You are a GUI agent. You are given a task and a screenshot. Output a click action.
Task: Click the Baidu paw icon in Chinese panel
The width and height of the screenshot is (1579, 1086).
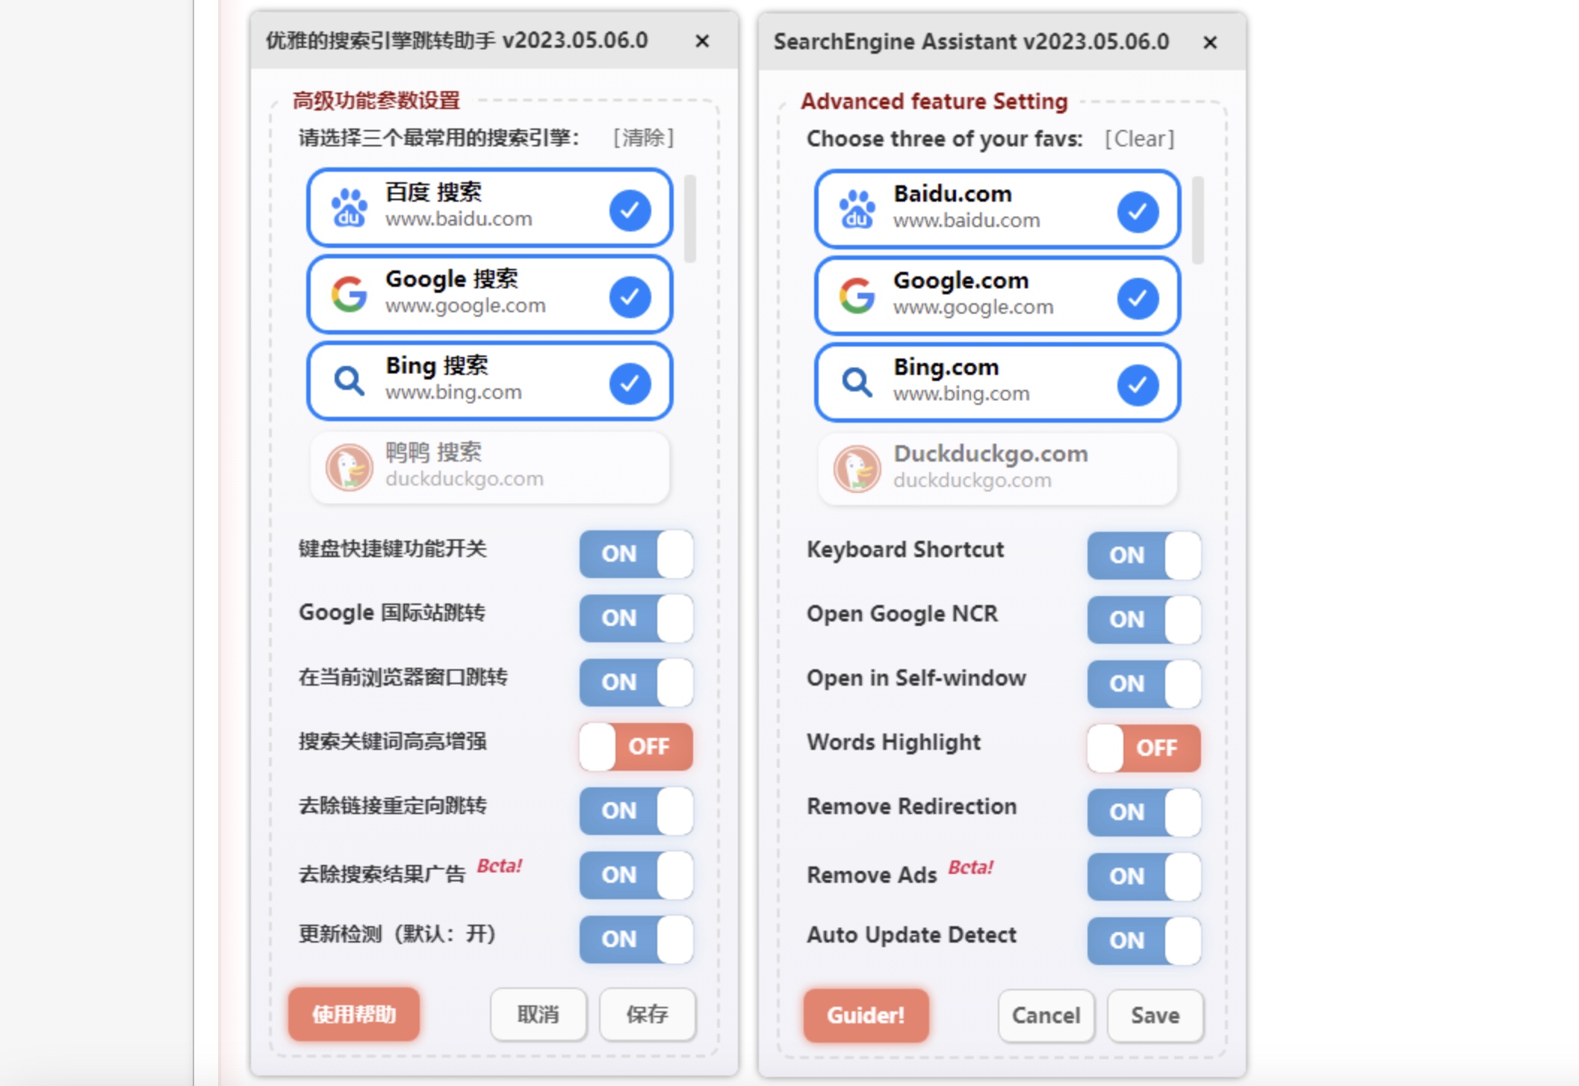[350, 208]
